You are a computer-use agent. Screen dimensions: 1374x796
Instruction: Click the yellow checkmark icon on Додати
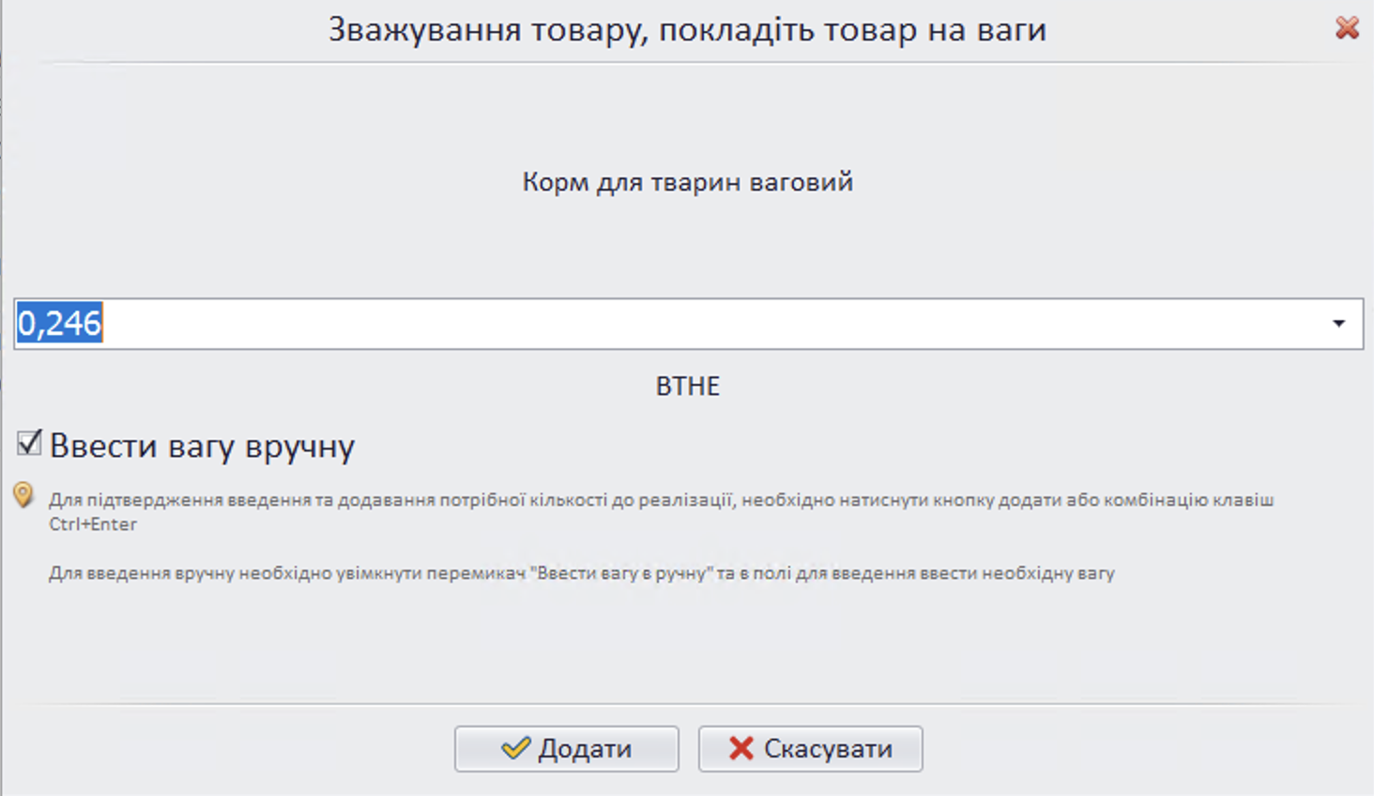click(x=514, y=748)
